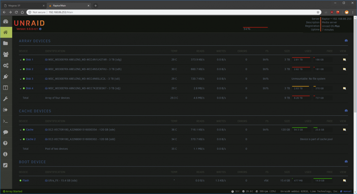Click the Not secure site info indicator
The height and width of the screenshot is (194, 357).
(37, 12)
